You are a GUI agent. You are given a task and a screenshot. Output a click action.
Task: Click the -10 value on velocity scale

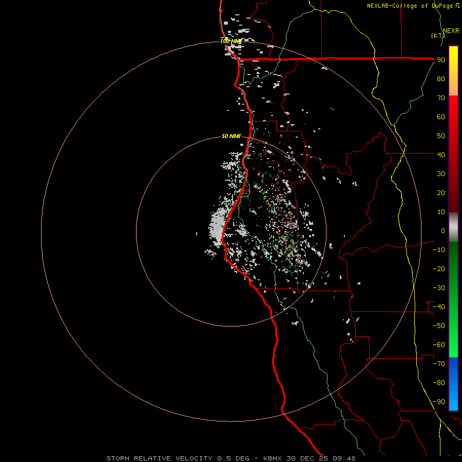click(439, 250)
